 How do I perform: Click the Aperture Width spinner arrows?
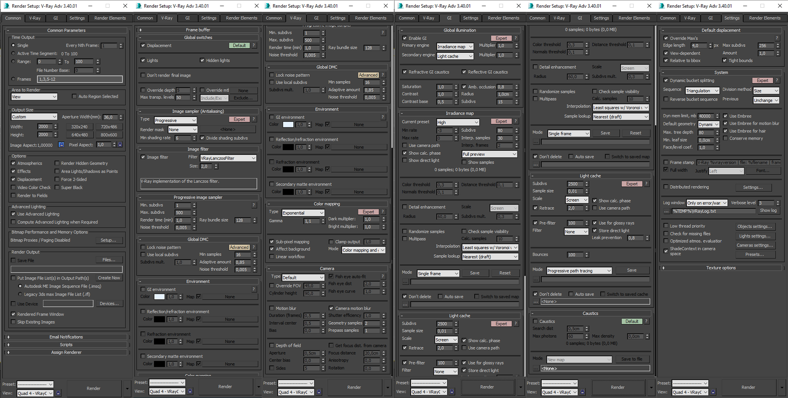point(121,117)
